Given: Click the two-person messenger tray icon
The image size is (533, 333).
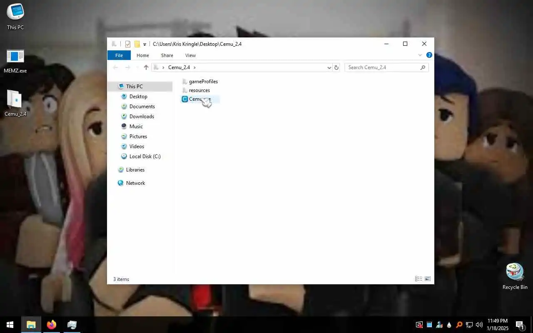Looking at the screenshot, I should click(x=439, y=325).
